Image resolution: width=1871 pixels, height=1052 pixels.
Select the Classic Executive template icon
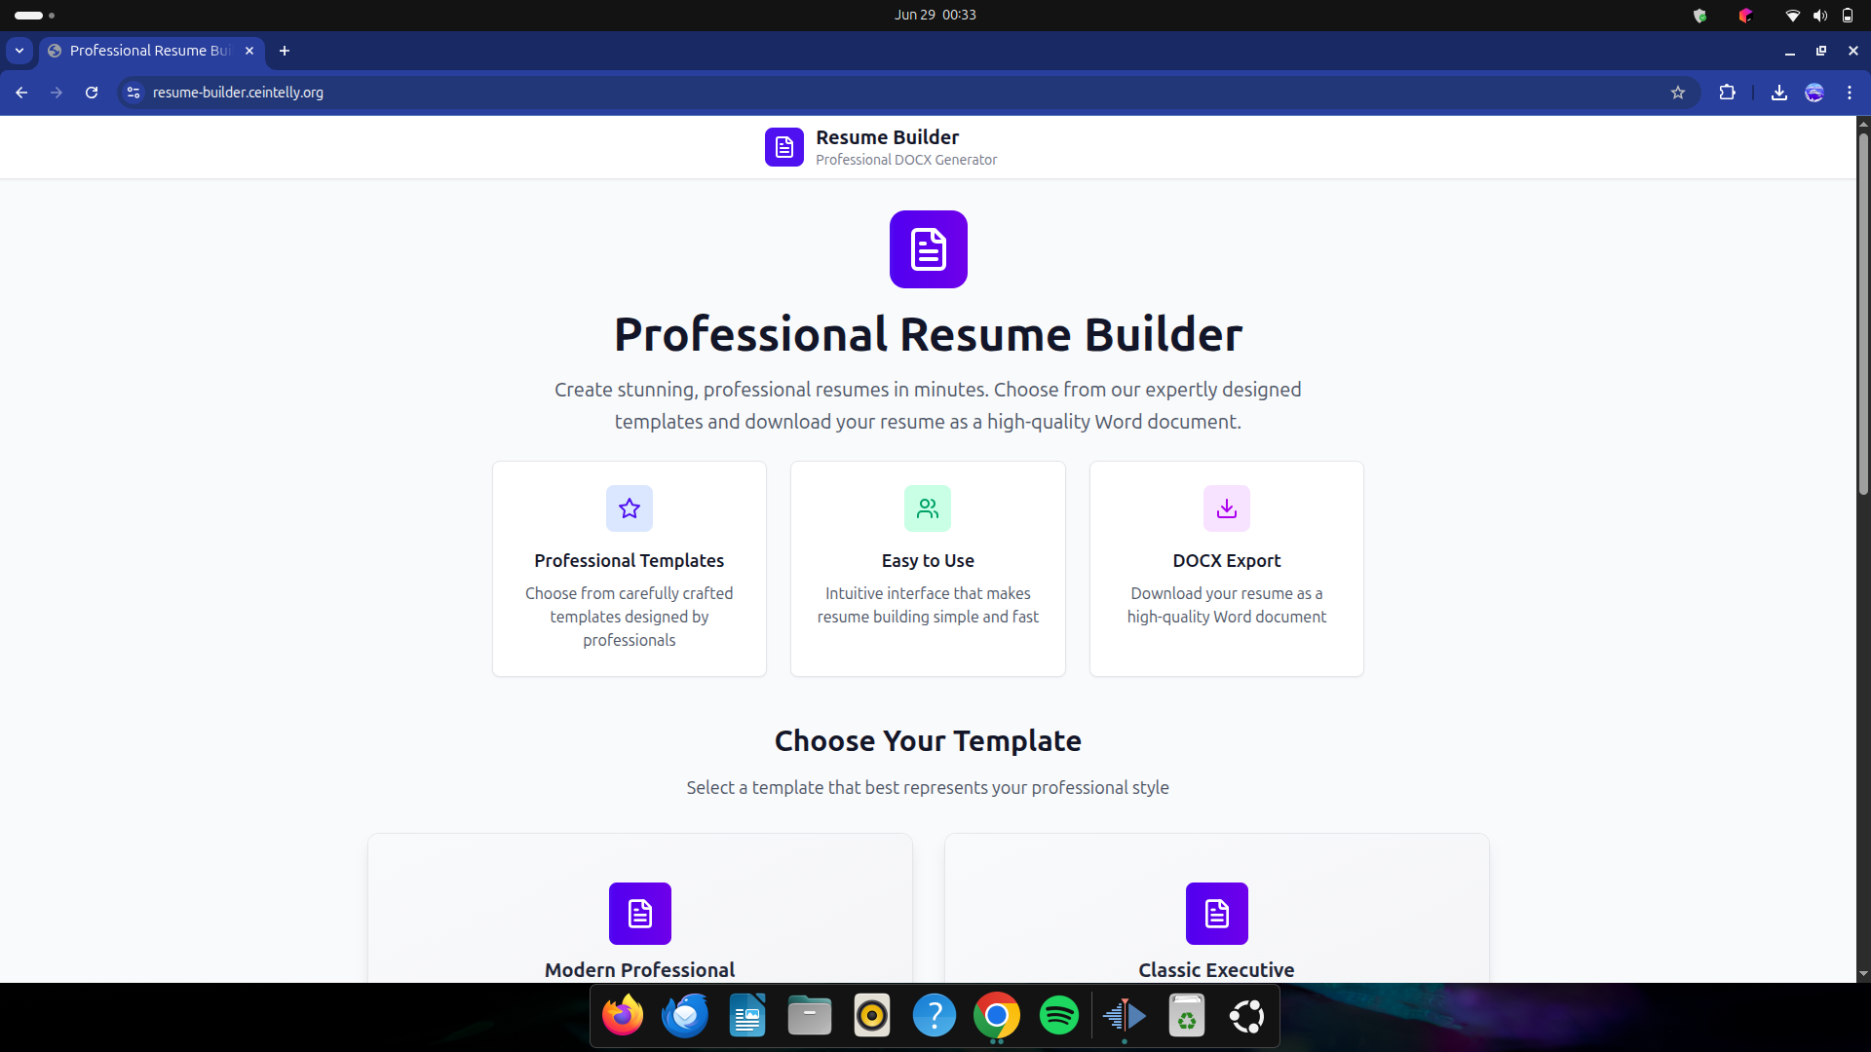(1216, 914)
